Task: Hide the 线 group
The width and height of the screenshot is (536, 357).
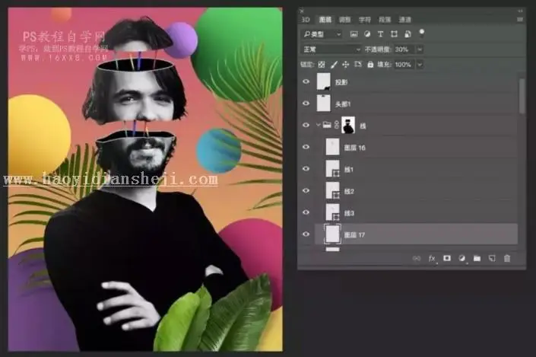Action: (x=306, y=125)
